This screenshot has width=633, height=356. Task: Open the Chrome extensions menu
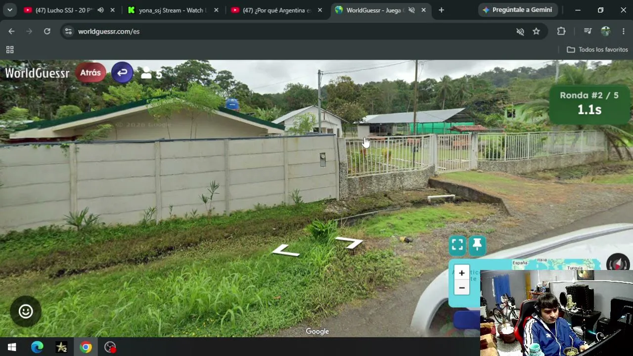[561, 31]
